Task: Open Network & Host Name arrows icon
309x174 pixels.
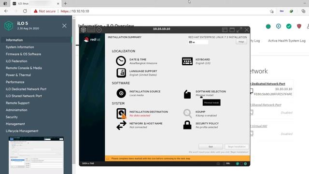Action: click(x=121, y=125)
